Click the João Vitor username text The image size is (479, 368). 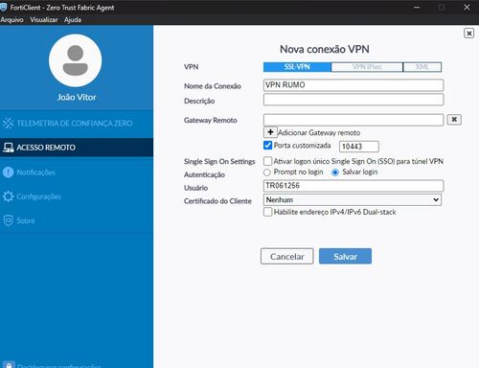pos(77,97)
